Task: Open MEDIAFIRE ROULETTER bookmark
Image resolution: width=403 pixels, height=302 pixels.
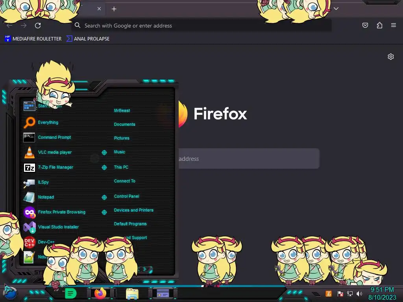Action: click(x=33, y=39)
